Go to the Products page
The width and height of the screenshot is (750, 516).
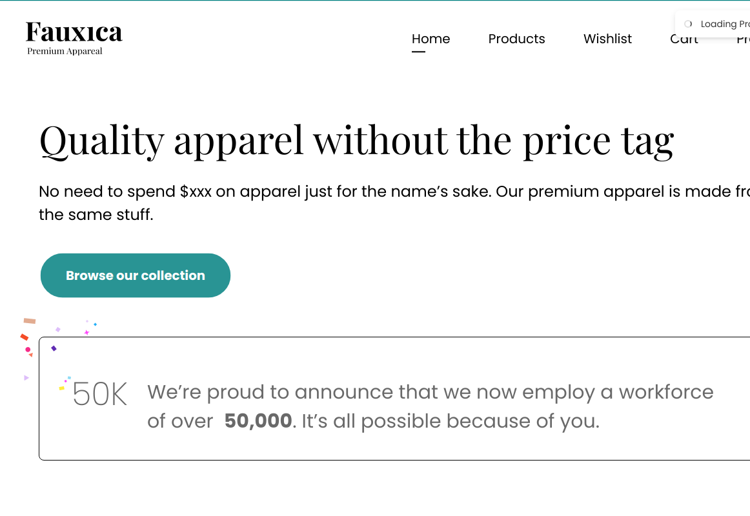coord(516,39)
